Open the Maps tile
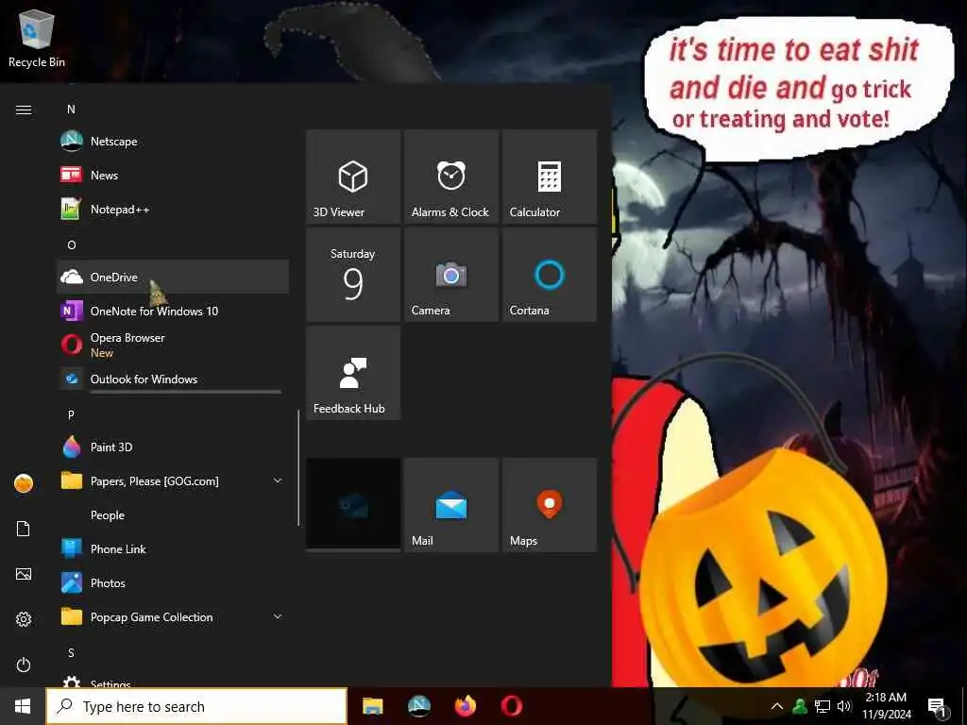 point(550,505)
